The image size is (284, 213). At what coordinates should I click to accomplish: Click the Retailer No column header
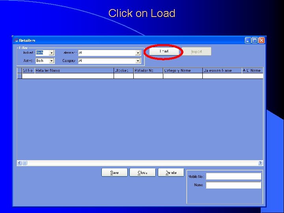click(148, 71)
